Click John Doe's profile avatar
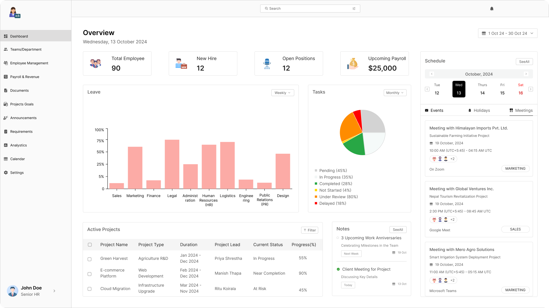Image resolution: width=549 pixels, height=308 pixels. click(13, 291)
